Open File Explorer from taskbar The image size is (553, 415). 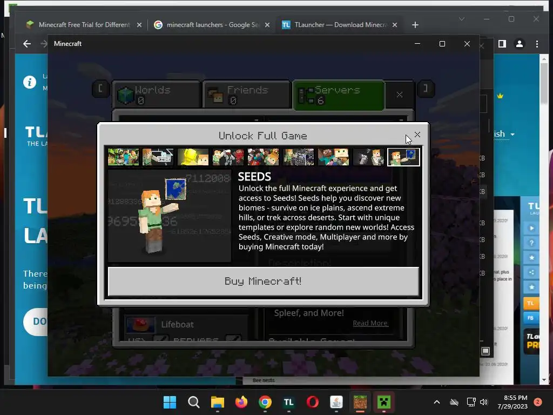click(x=218, y=402)
